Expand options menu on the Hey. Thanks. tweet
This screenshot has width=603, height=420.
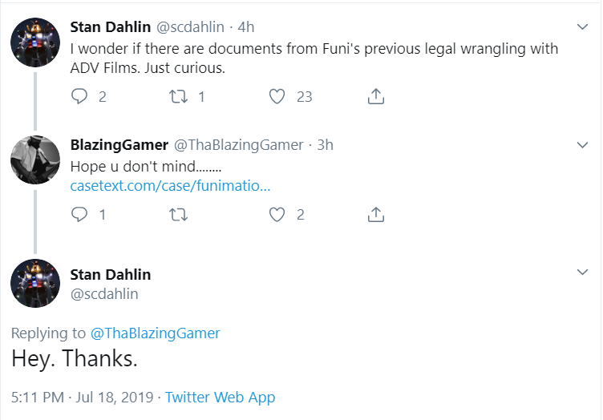tap(583, 272)
